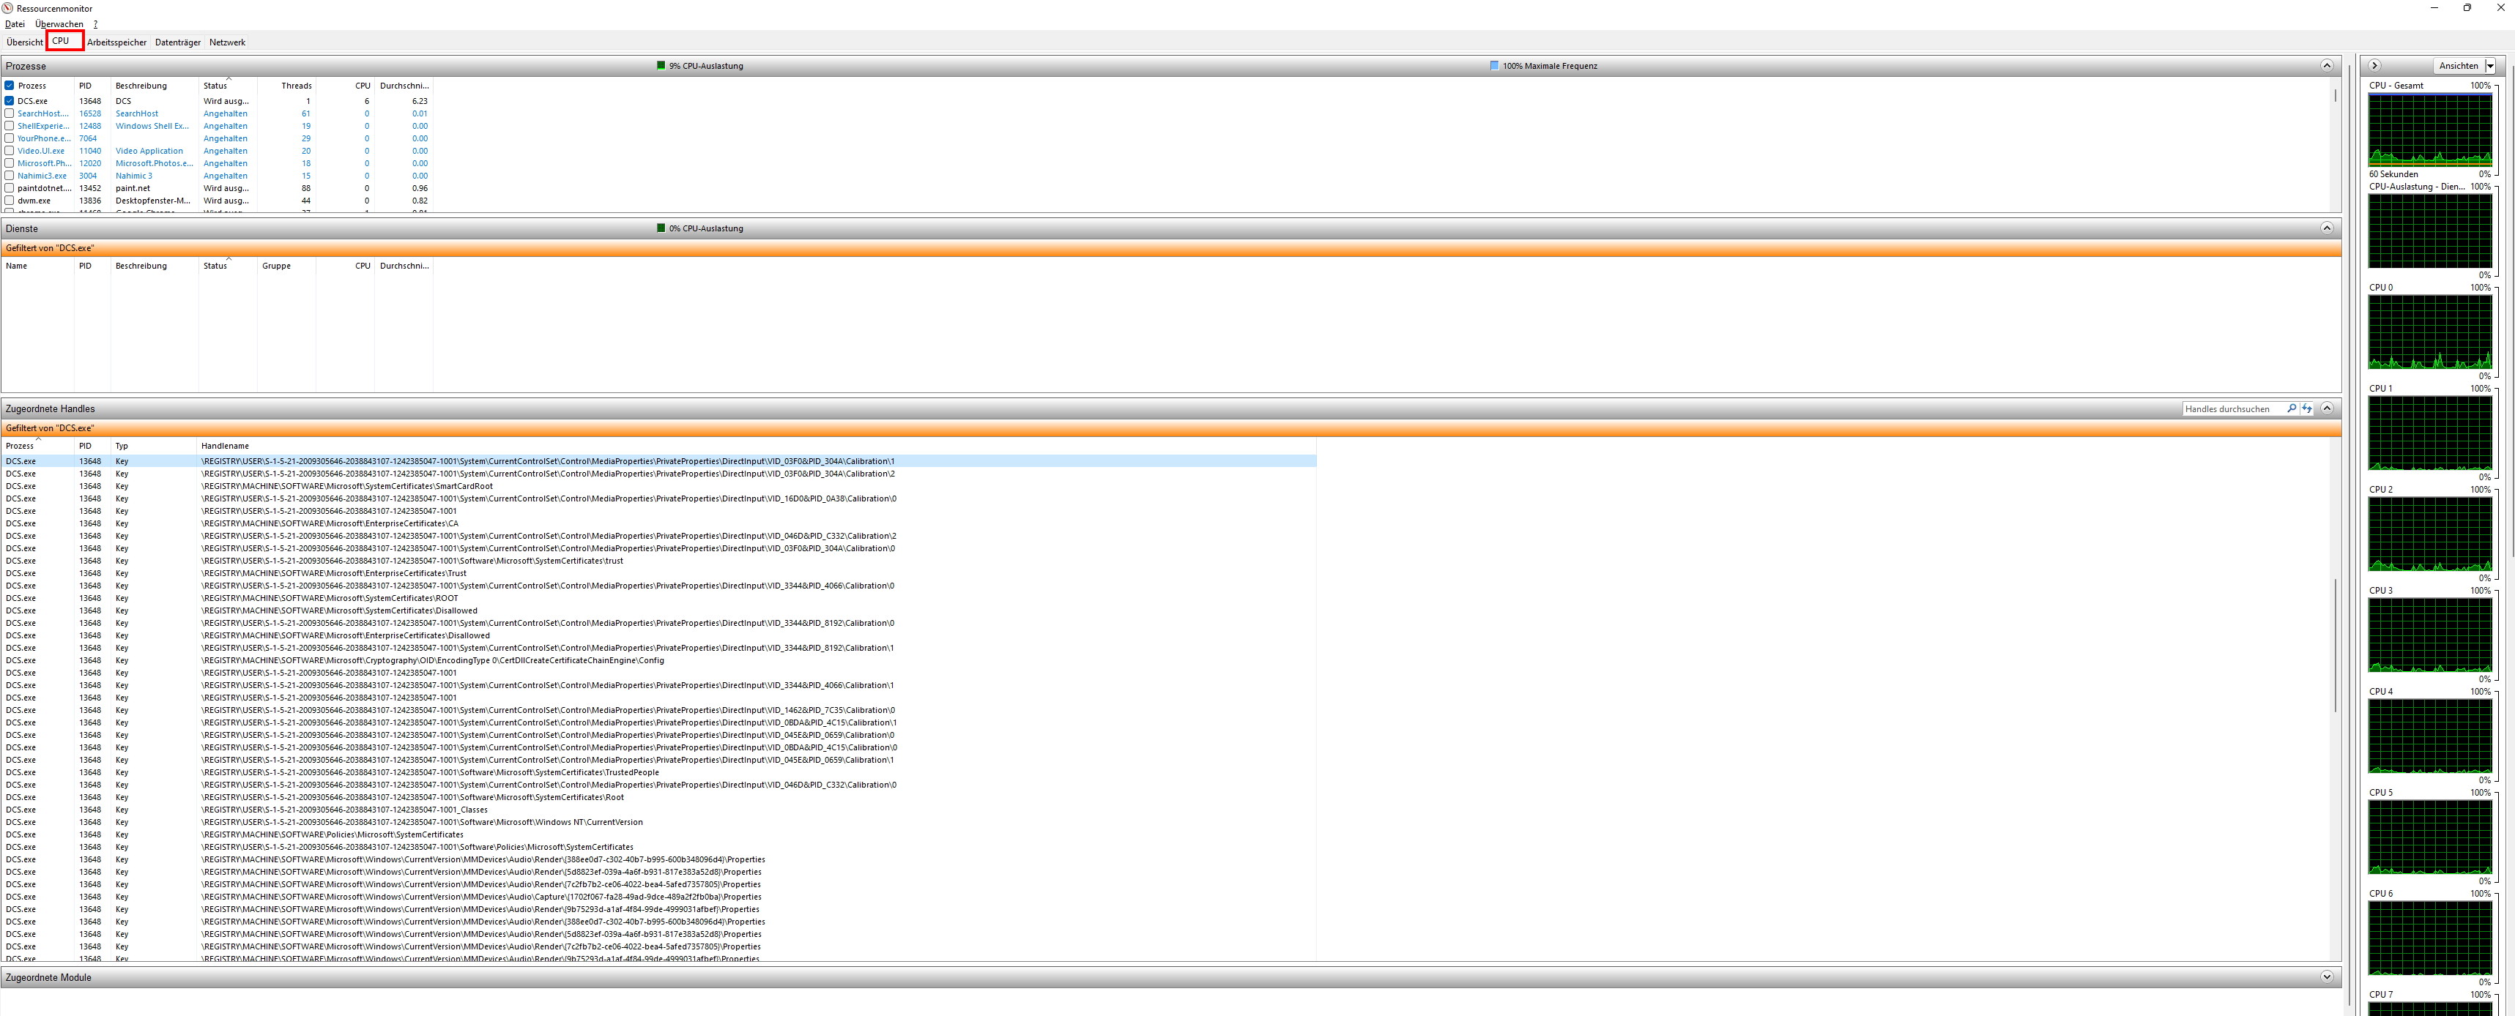Sort processes by PID column header
Image resolution: width=2515 pixels, height=1016 pixels.
click(93, 86)
